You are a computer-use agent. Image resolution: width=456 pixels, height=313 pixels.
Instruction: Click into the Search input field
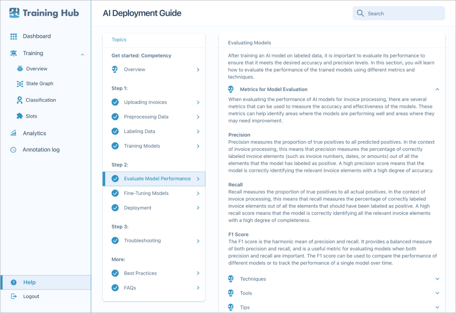402,14
